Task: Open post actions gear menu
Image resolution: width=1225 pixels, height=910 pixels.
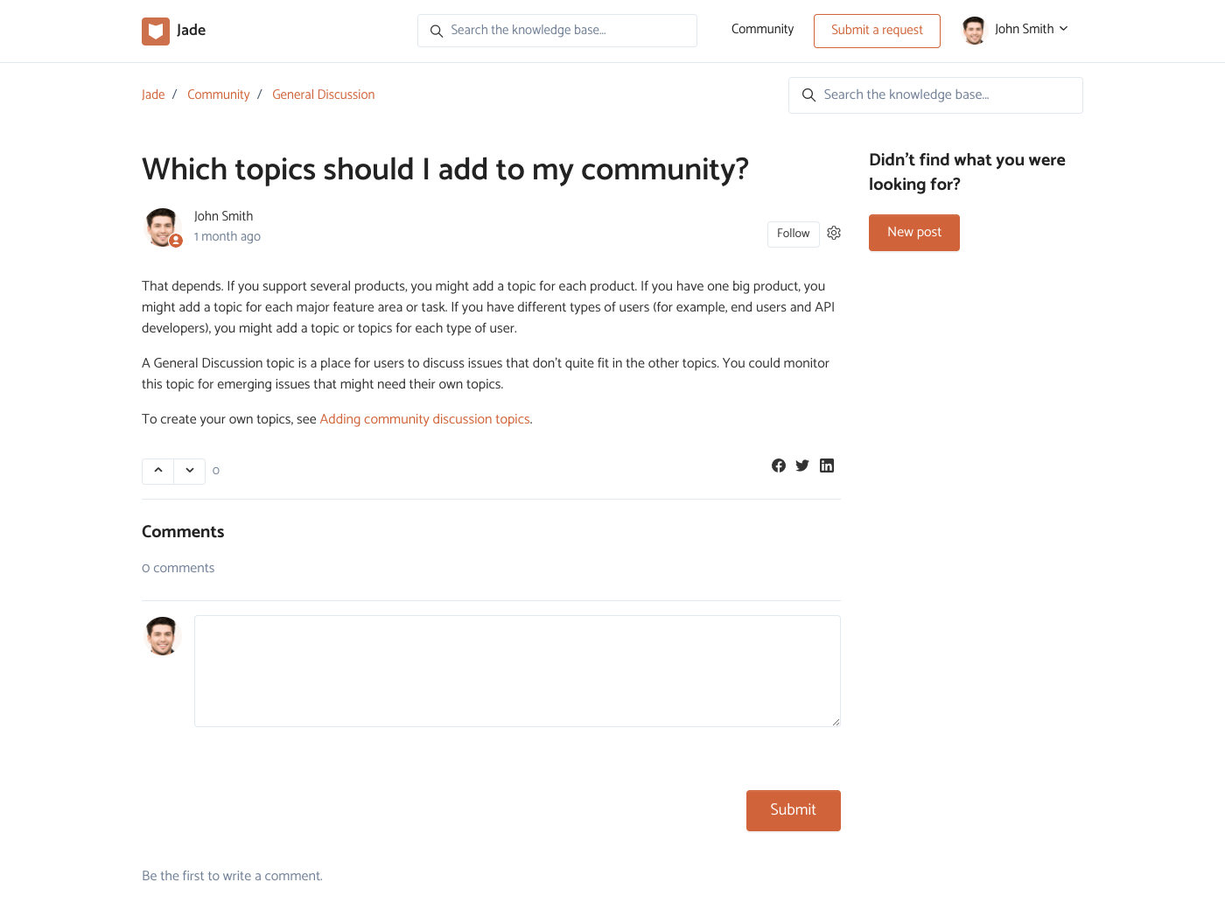Action: (x=834, y=233)
